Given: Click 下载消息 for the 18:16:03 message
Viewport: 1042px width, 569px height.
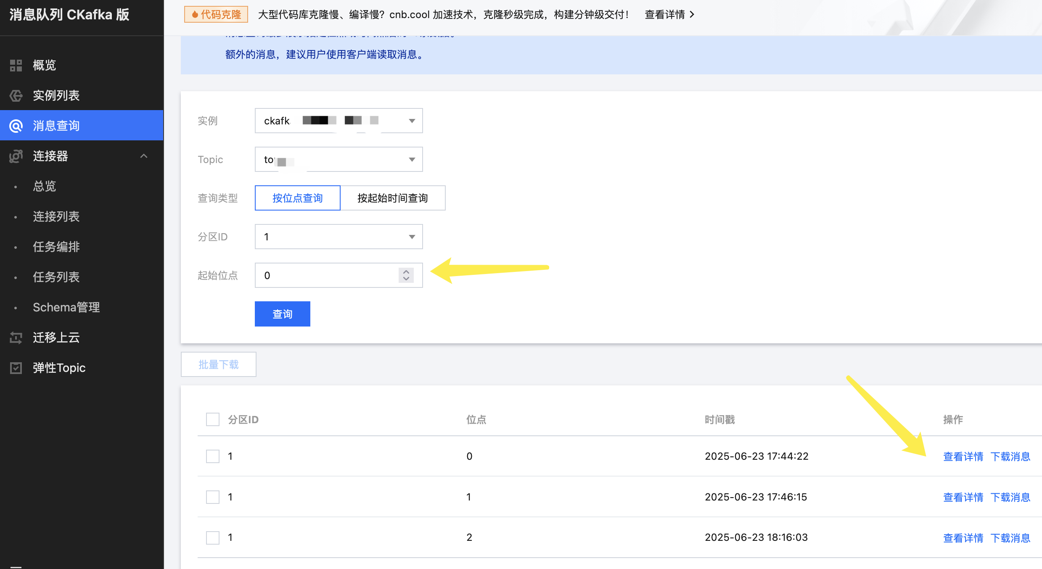Looking at the screenshot, I should 1010,538.
